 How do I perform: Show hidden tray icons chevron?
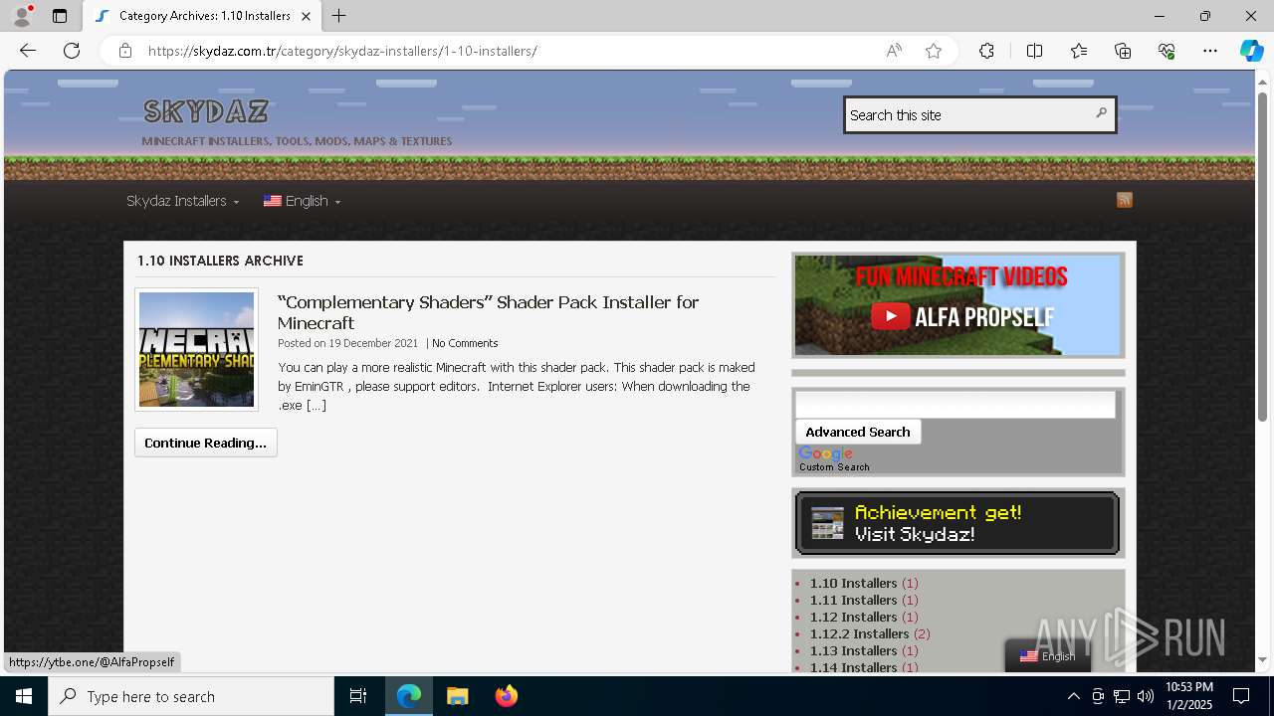pos(1073,696)
